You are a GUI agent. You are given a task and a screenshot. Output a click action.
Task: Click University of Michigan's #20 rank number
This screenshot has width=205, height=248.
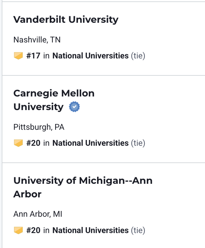pos(33,230)
